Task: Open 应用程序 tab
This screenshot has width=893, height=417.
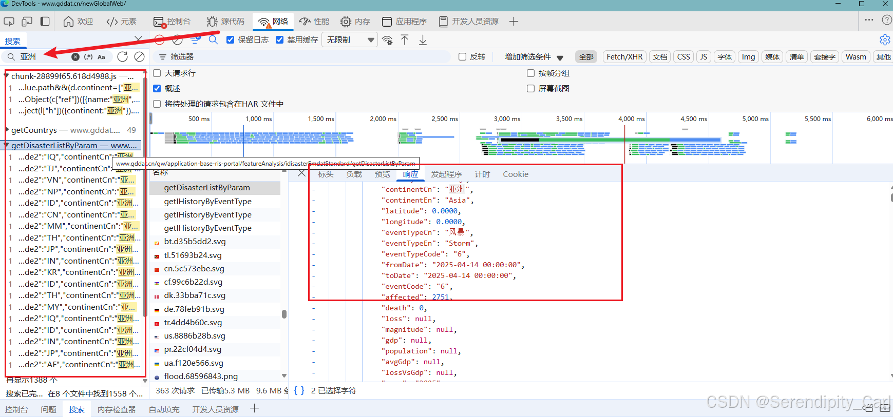Action: pos(405,22)
